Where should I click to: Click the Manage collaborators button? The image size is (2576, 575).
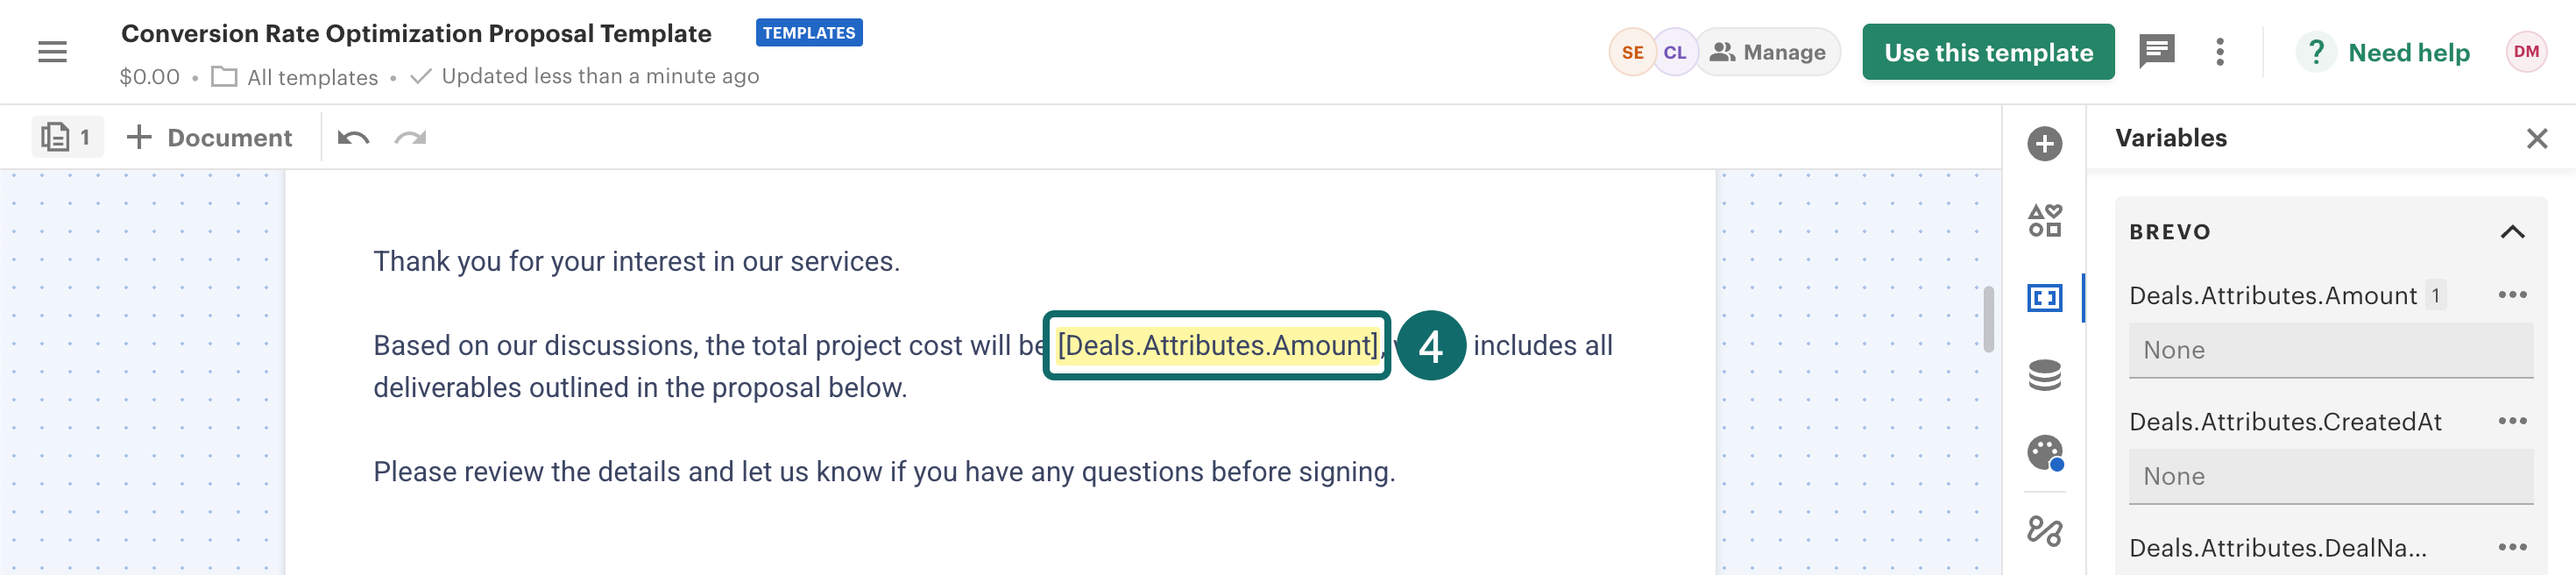(x=1768, y=52)
